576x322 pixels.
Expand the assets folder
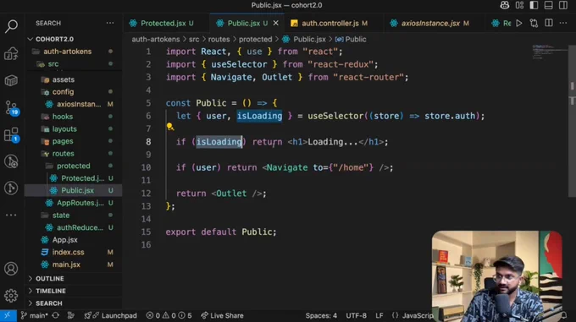[74, 79]
